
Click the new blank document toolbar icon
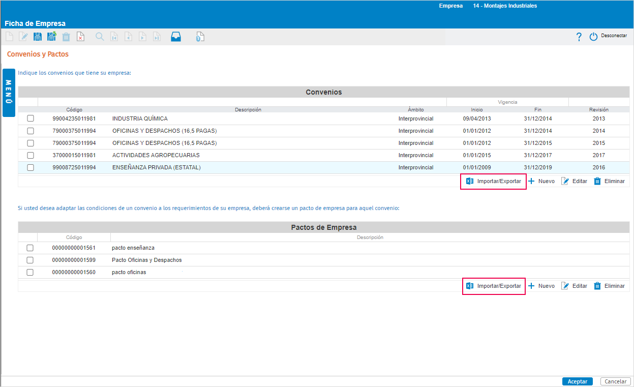(x=9, y=37)
